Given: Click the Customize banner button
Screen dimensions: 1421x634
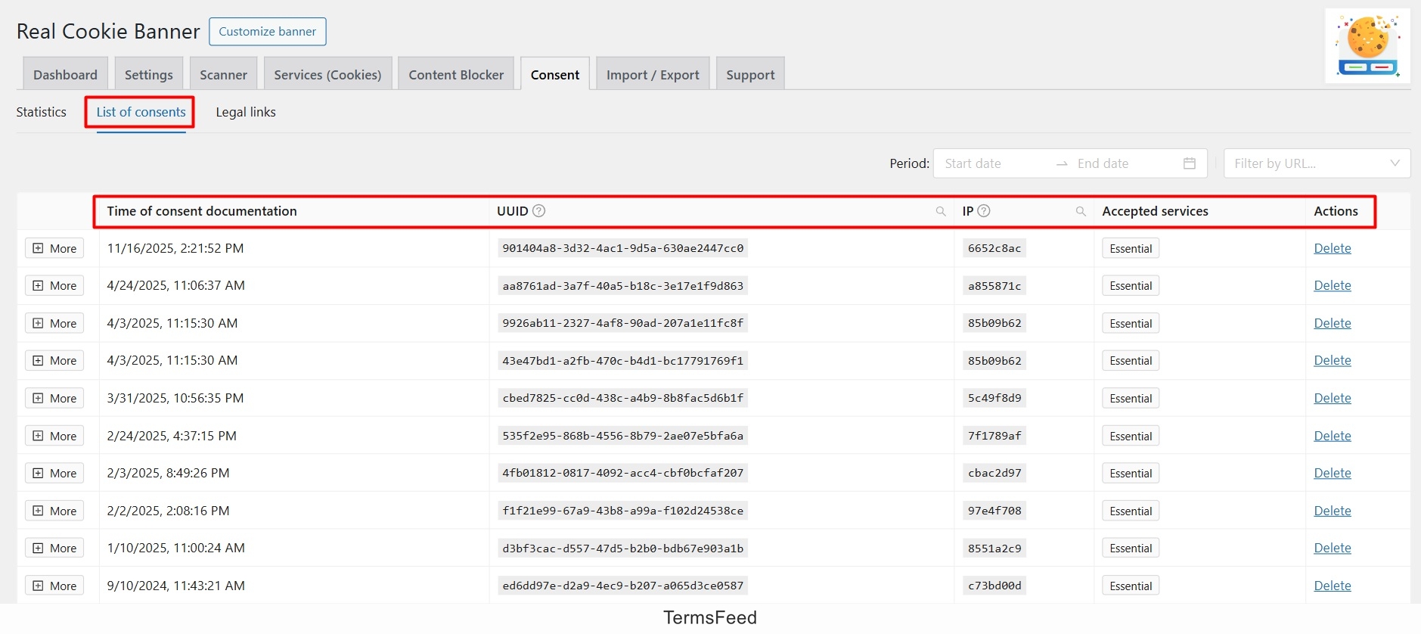Looking at the screenshot, I should pos(268,32).
